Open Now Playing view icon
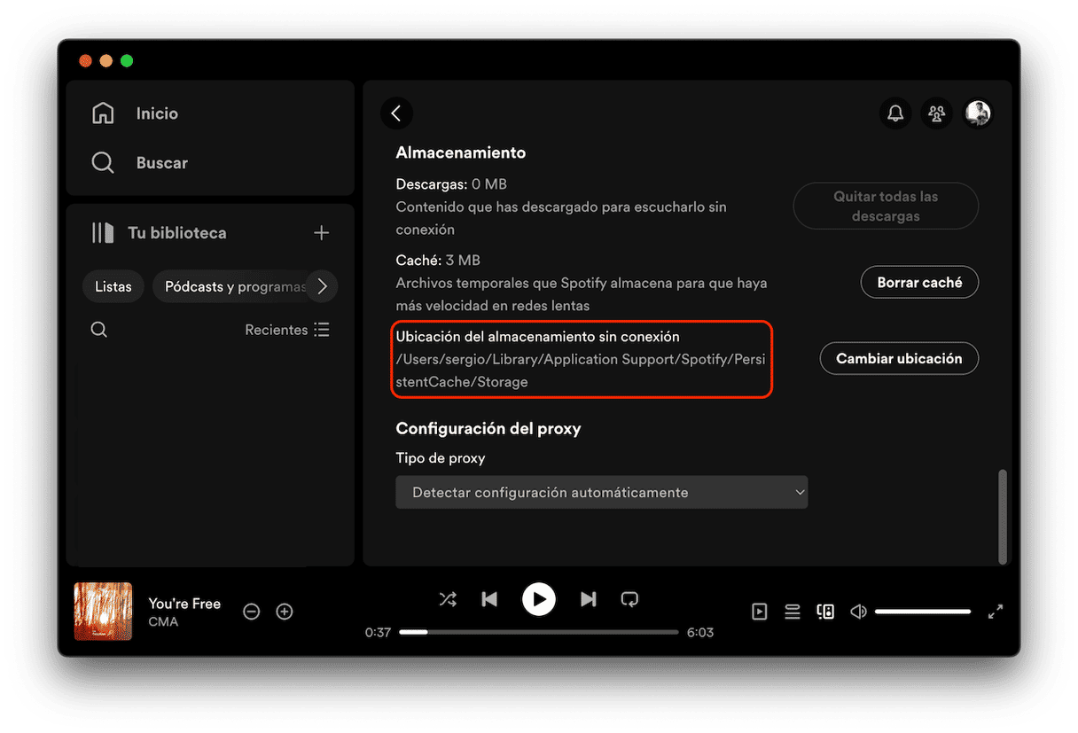The width and height of the screenshot is (1078, 733). tap(760, 612)
